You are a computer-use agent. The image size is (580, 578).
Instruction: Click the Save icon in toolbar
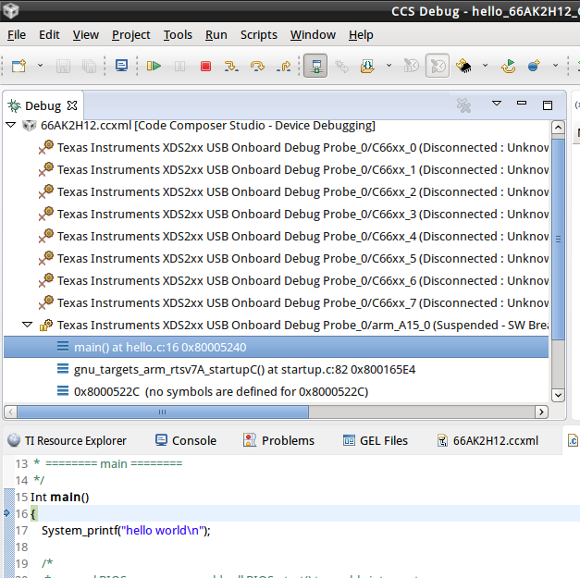63,67
